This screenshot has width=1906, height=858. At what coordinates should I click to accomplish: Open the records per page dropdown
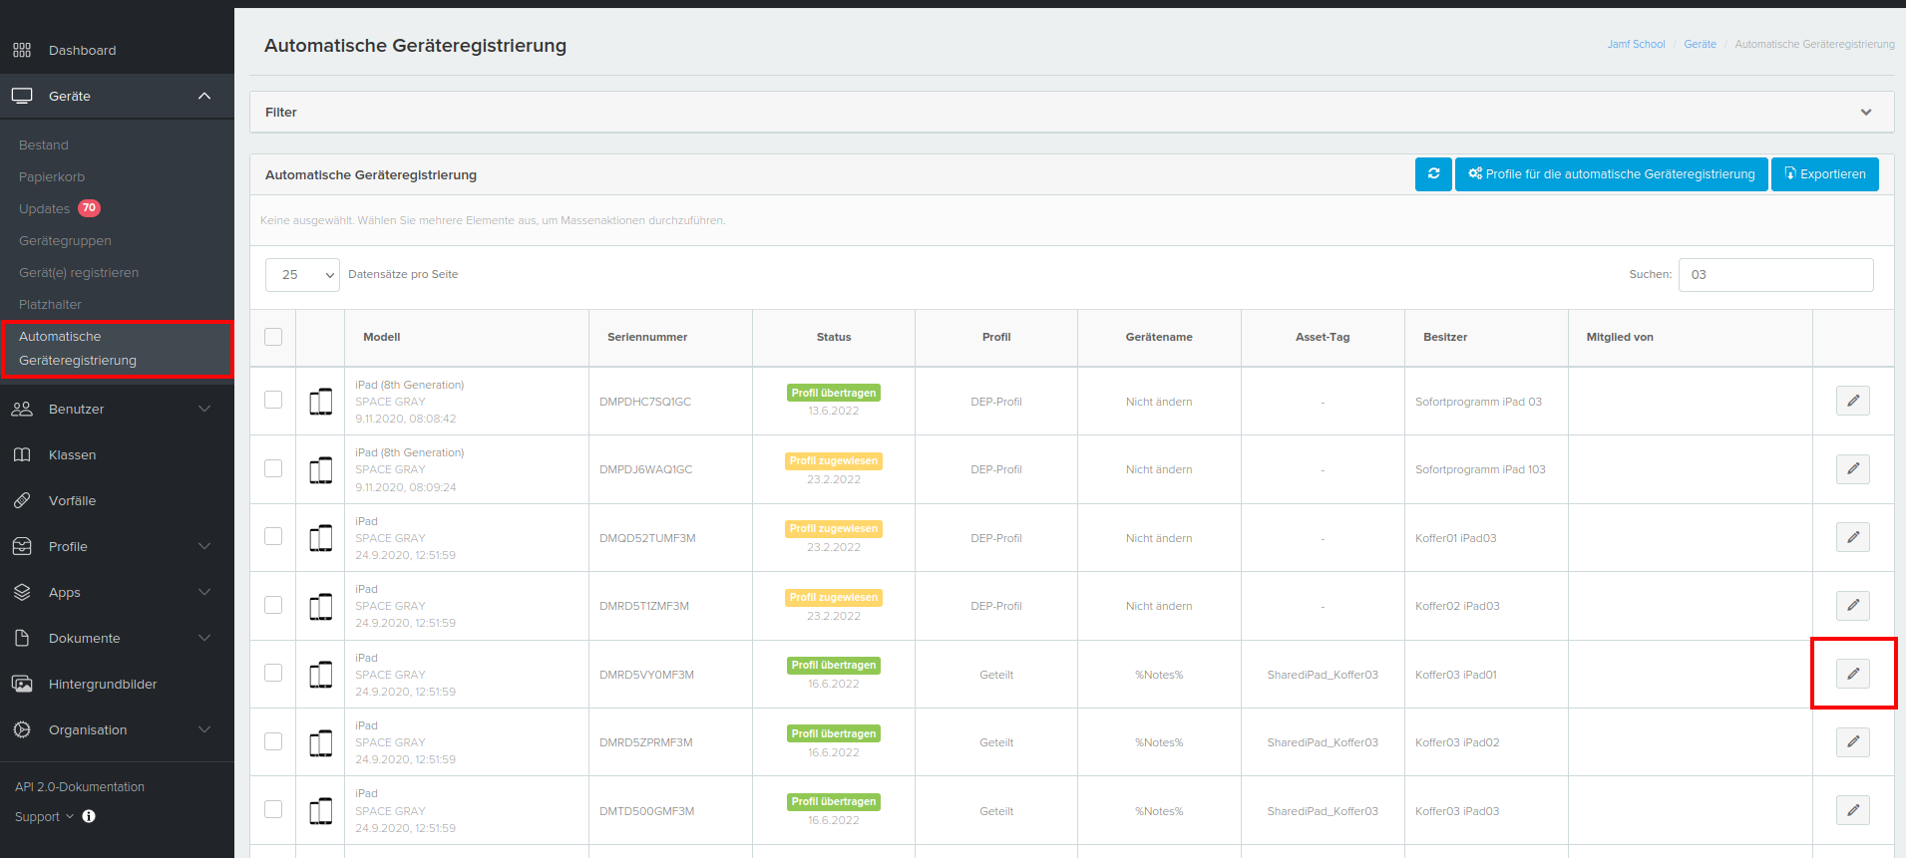302,275
